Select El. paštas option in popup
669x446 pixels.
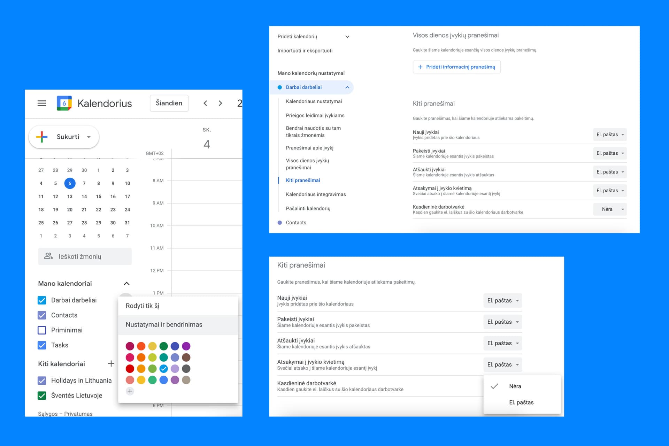tap(521, 402)
